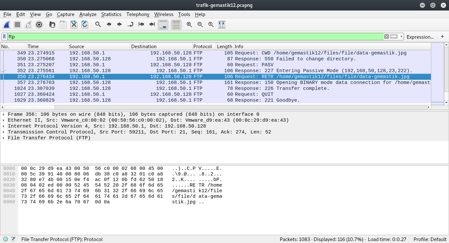Sort packets by No. column
The width and height of the screenshot is (449, 243).
(13, 46)
